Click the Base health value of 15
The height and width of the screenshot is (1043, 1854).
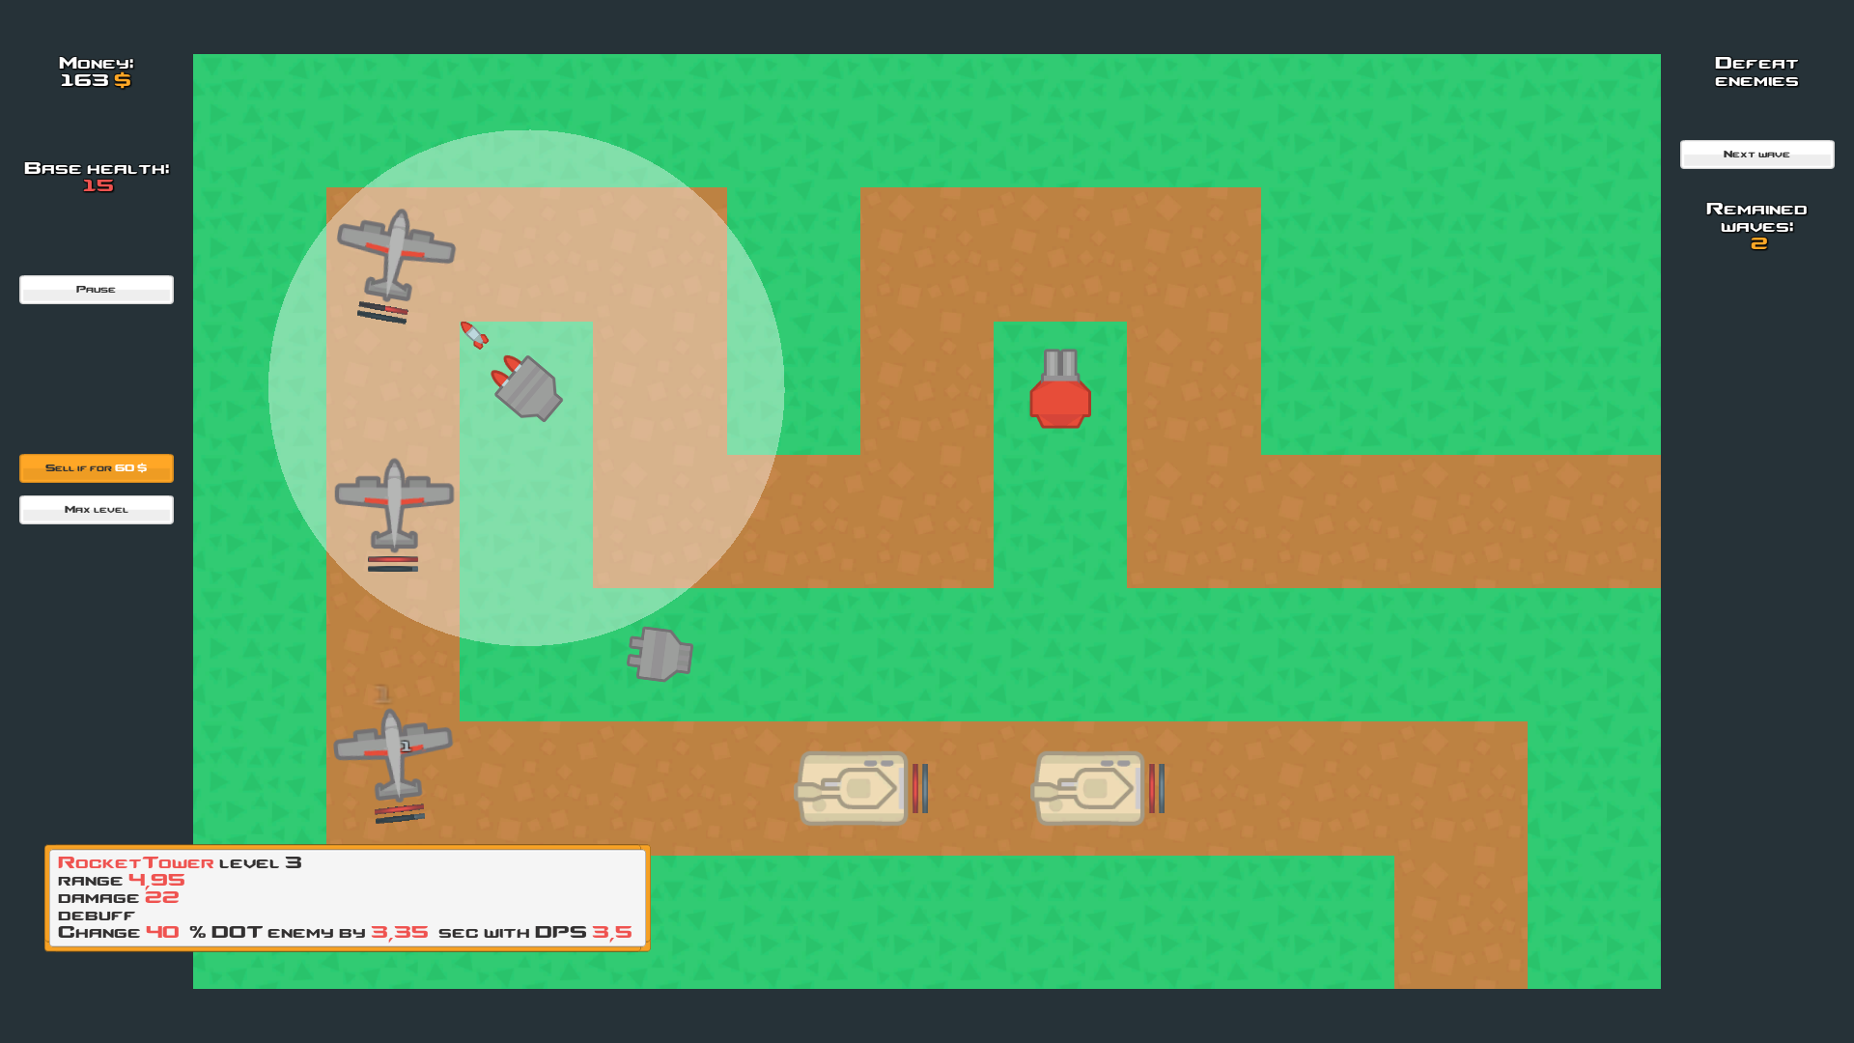(x=96, y=185)
